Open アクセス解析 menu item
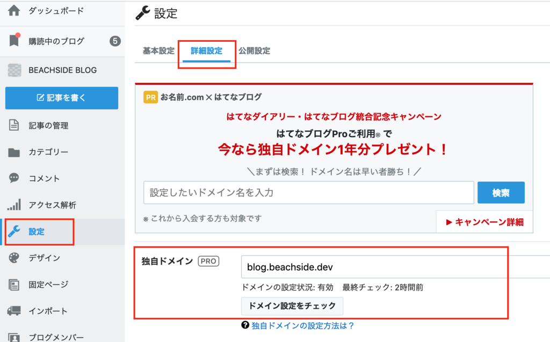Image resolution: width=550 pixels, height=342 pixels. click(x=52, y=205)
